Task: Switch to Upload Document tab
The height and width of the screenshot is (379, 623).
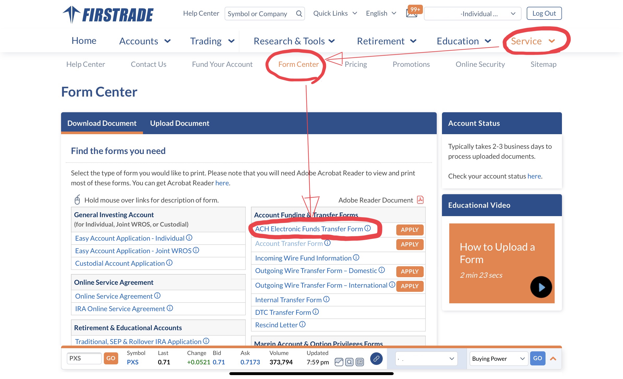Action: point(179,123)
